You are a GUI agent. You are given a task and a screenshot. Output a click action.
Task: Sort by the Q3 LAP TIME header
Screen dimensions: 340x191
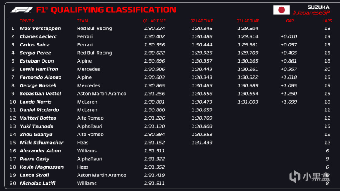(x=248, y=21)
